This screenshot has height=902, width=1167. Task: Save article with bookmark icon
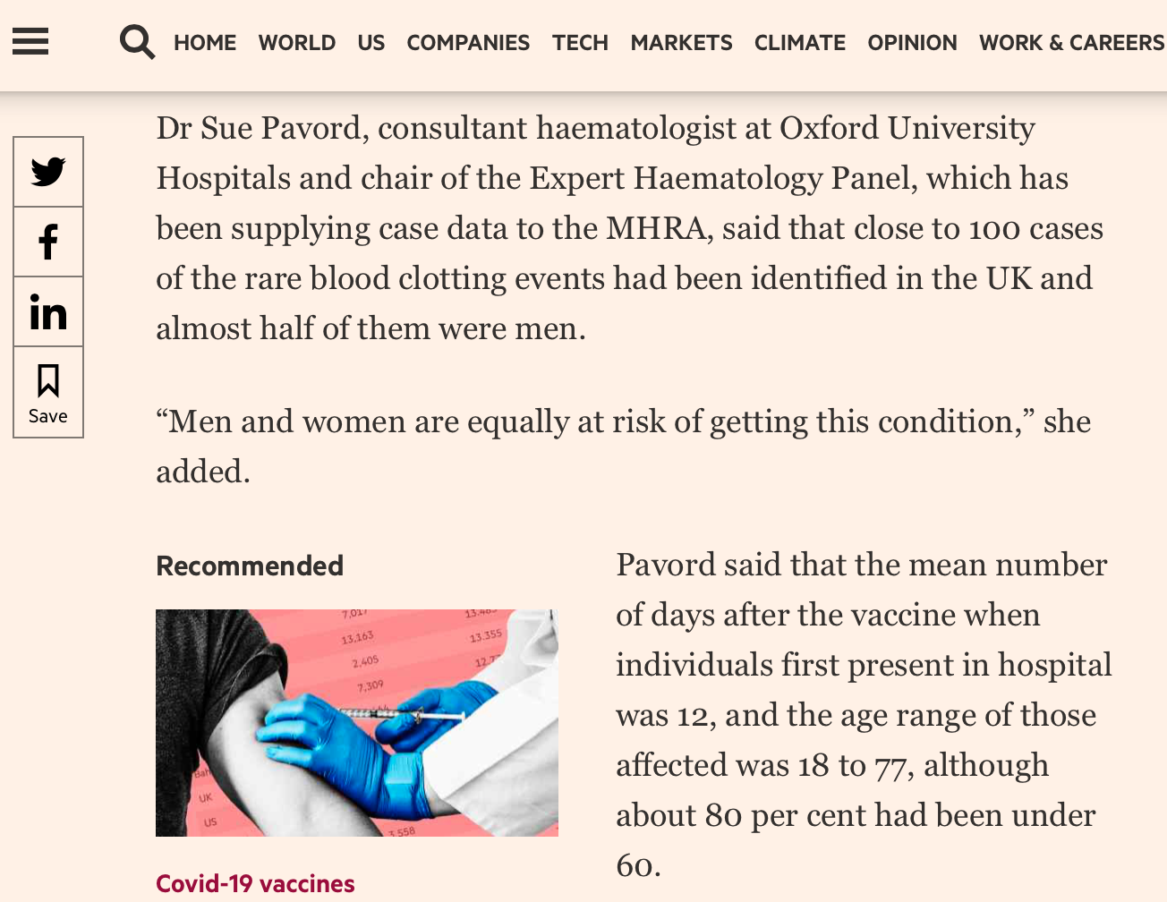coord(48,381)
